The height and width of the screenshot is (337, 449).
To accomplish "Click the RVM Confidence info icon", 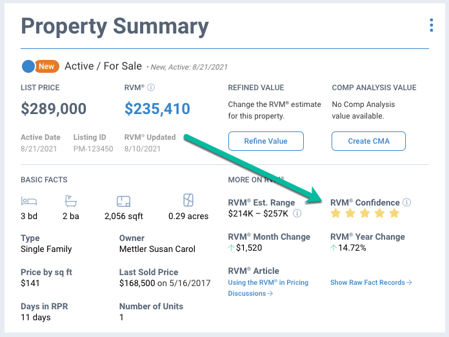I will point(407,202).
